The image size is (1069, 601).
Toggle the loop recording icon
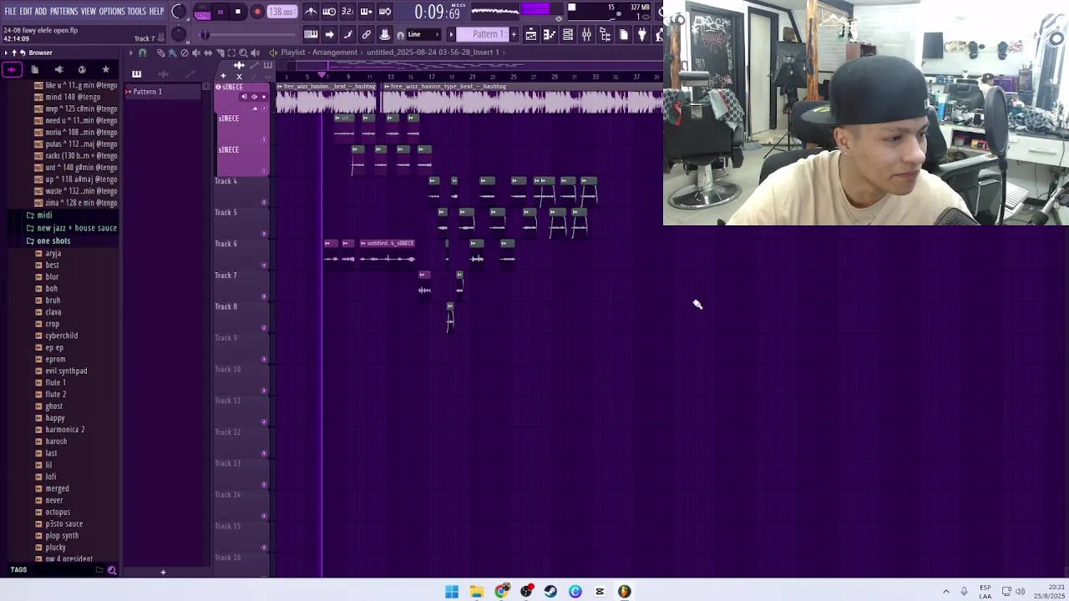tap(384, 12)
